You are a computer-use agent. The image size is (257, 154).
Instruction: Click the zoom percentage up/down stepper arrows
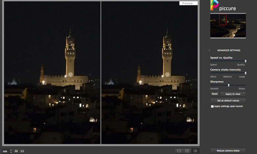pos(11,151)
